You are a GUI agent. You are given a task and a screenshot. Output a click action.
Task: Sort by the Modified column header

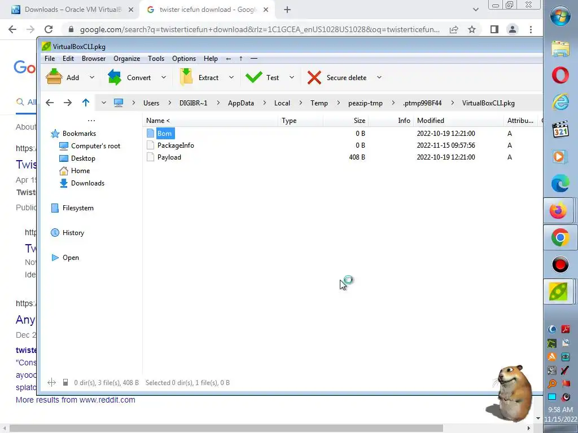click(x=458, y=121)
